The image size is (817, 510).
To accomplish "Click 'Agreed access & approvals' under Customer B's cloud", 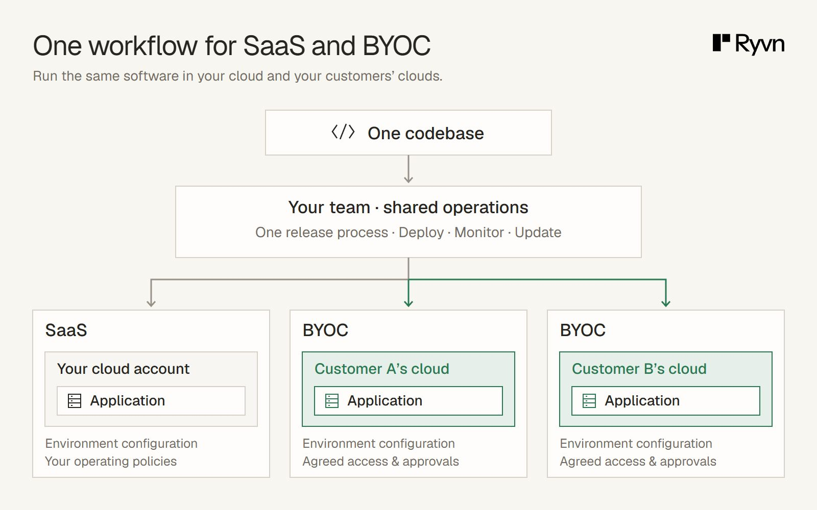I will 638,462.
